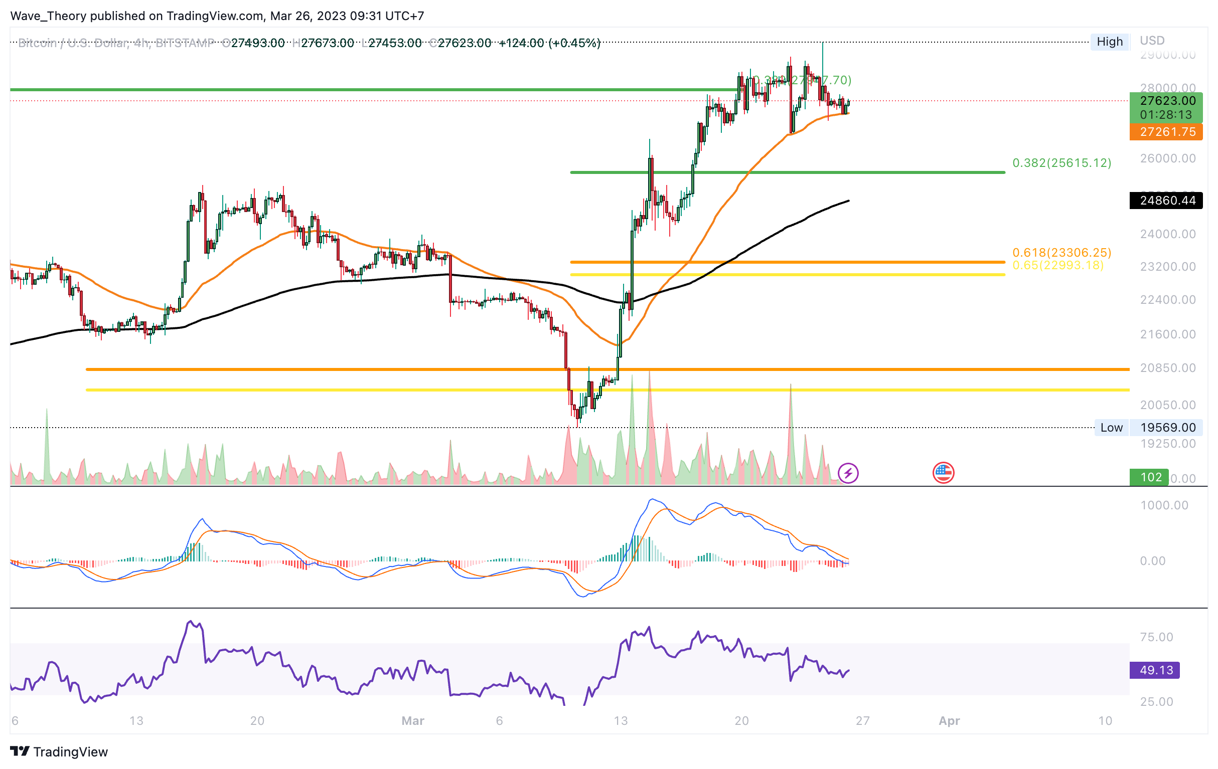
Task: Select the 0.618(23306.25) Fibonacci level label
Action: pos(1061,252)
